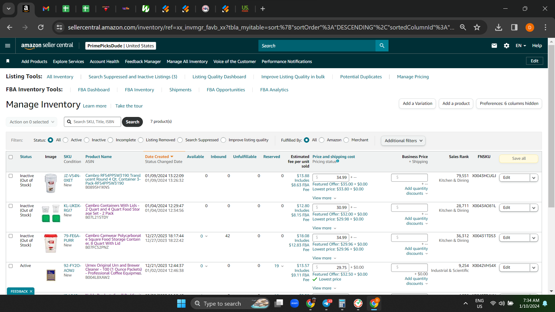Screen dimensions: 555x312
Task: Select checkbox for Urnex Urn Cleaner row
Action: 11,266
